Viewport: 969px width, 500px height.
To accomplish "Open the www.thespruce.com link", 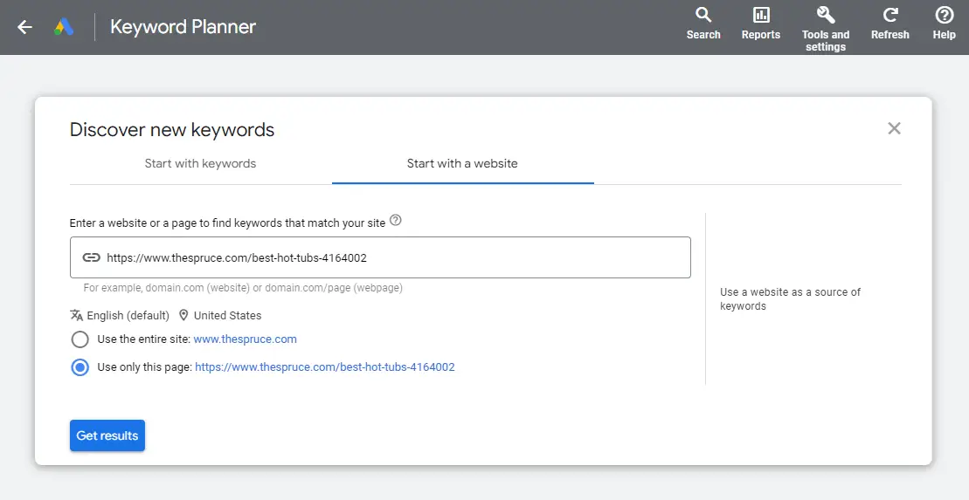I will (246, 339).
